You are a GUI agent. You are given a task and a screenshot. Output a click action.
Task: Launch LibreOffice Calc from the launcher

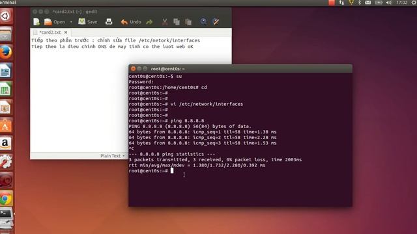(x=6, y=89)
